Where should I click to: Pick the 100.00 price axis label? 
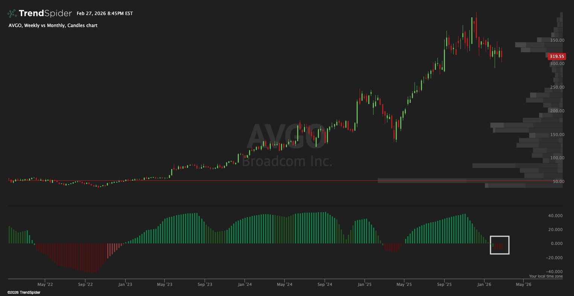pyautogui.click(x=557, y=158)
